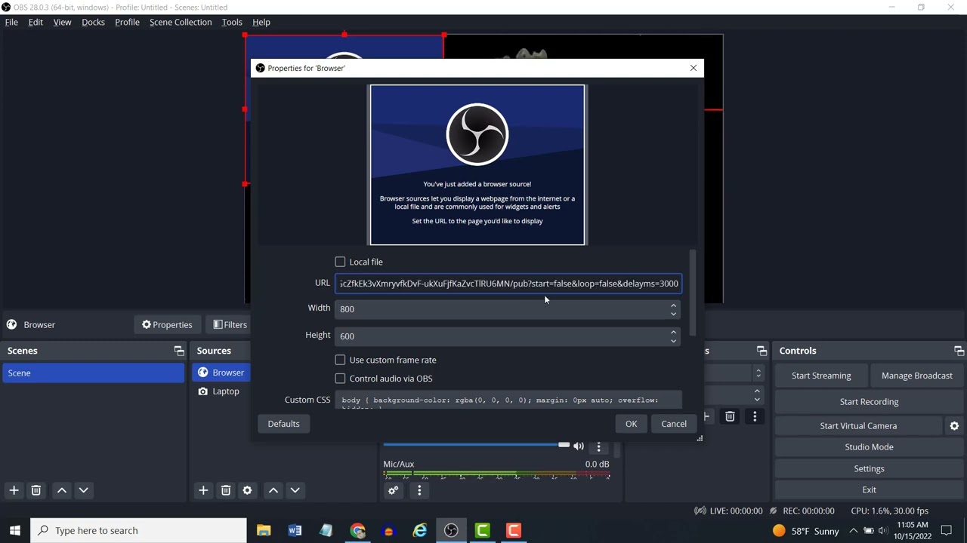Reset properties with Defaults button
967x543 pixels.
(x=283, y=424)
